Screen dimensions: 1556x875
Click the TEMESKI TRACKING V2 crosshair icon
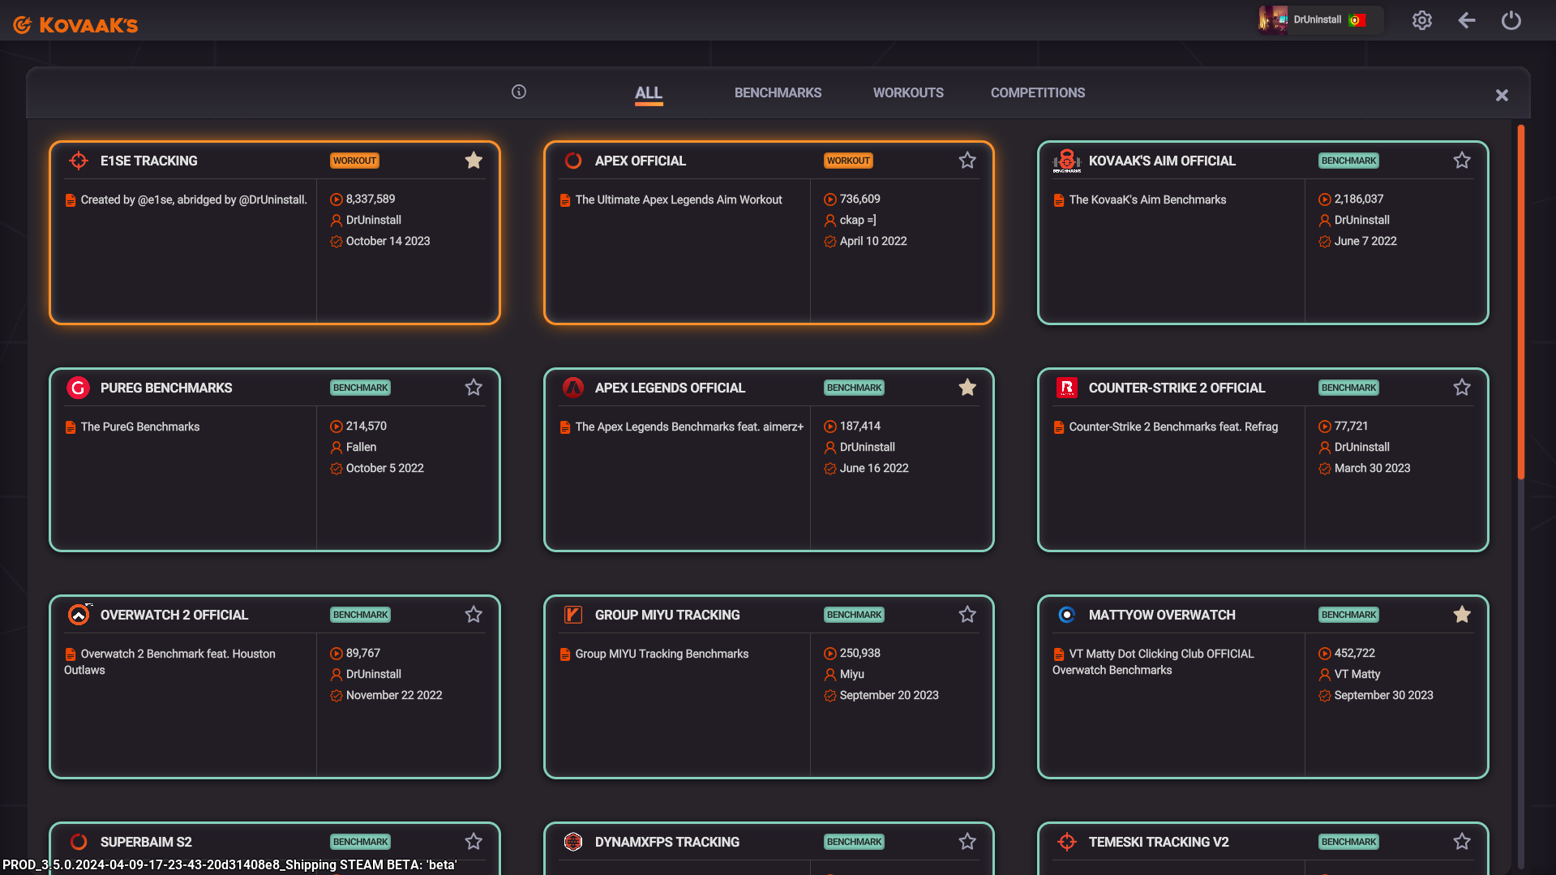point(1066,842)
